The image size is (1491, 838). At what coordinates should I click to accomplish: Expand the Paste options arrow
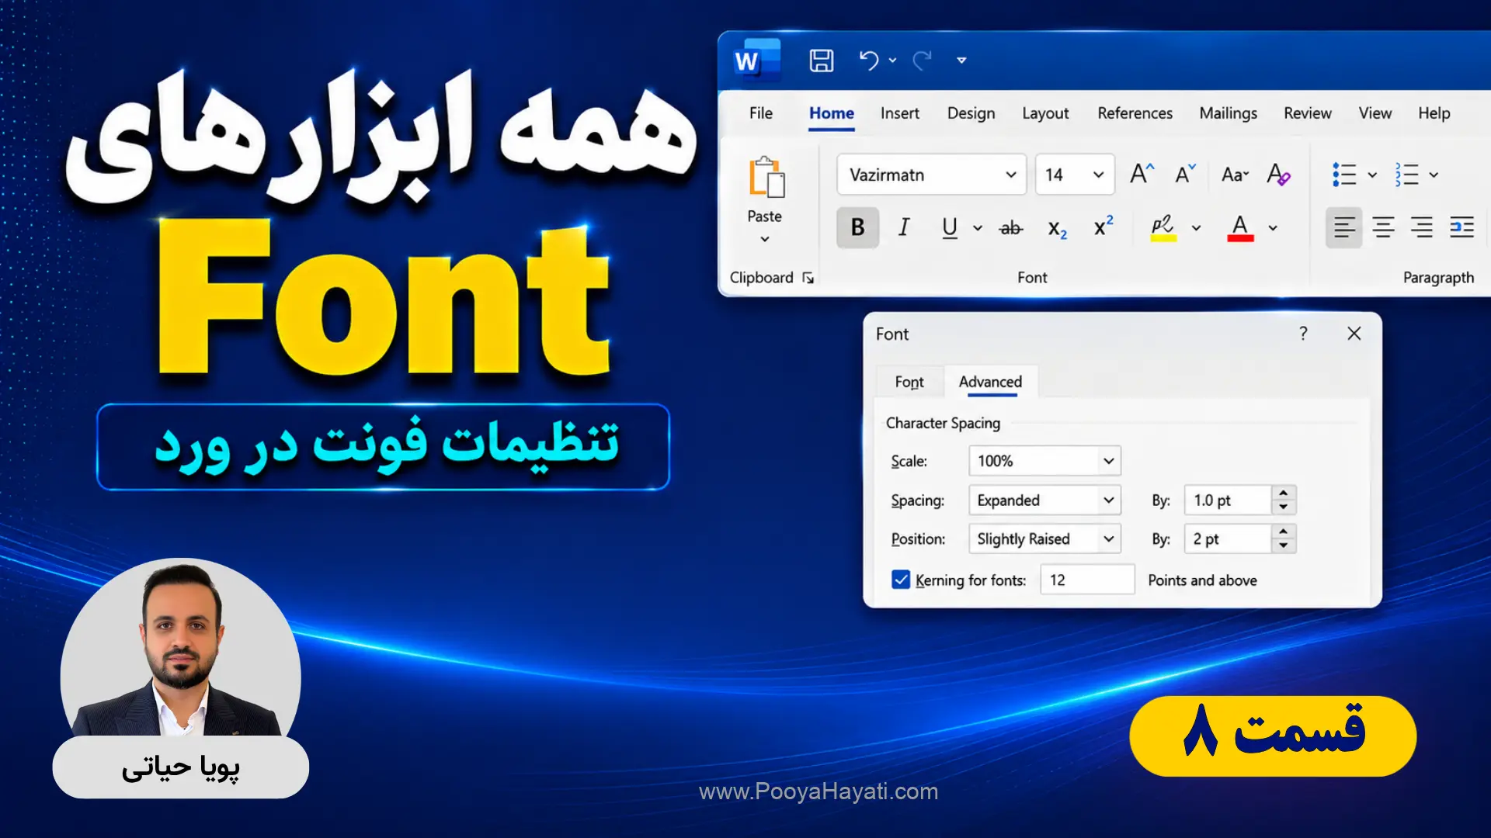coord(765,239)
